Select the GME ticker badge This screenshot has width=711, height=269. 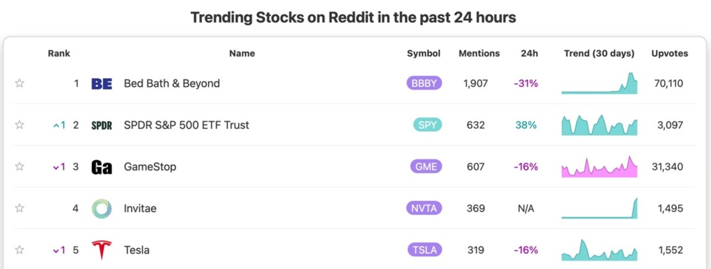pyautogui.click(x=427, y=167)
